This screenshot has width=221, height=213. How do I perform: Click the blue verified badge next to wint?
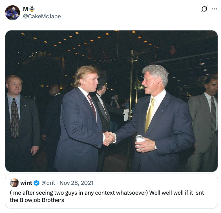[x=37, y=183]
